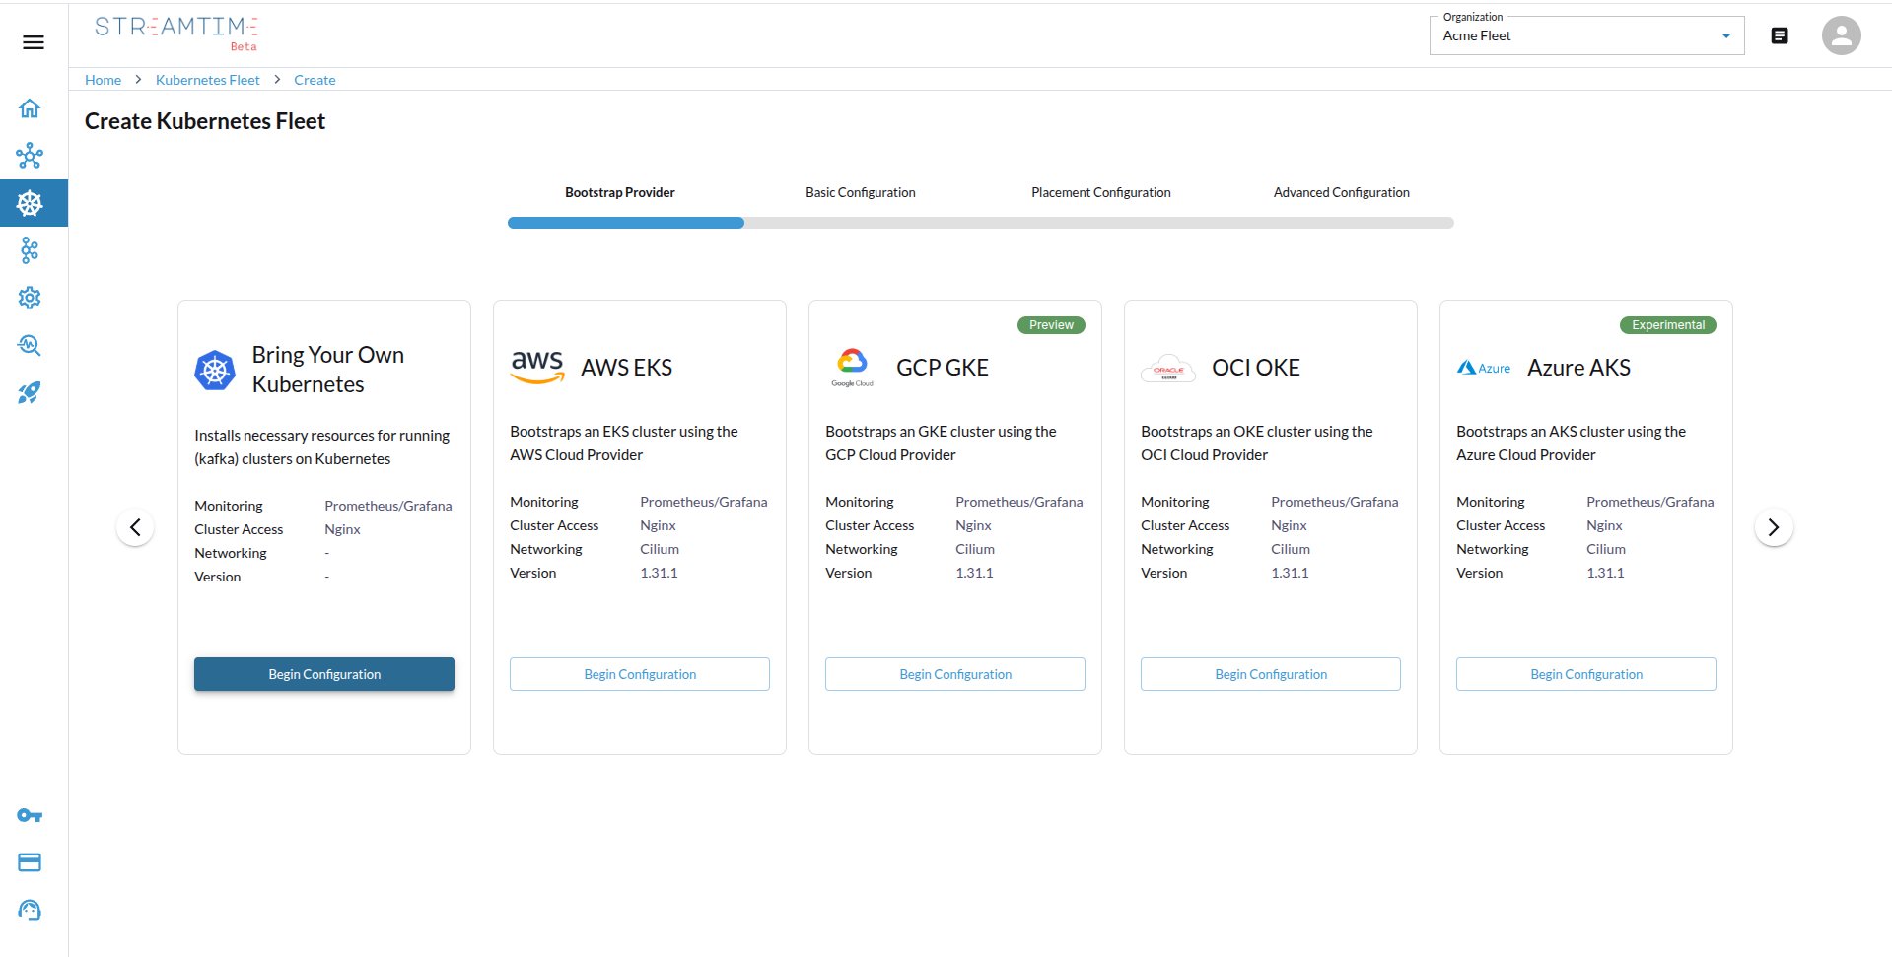Go to Home via sidebar house icon

[30, 108]
